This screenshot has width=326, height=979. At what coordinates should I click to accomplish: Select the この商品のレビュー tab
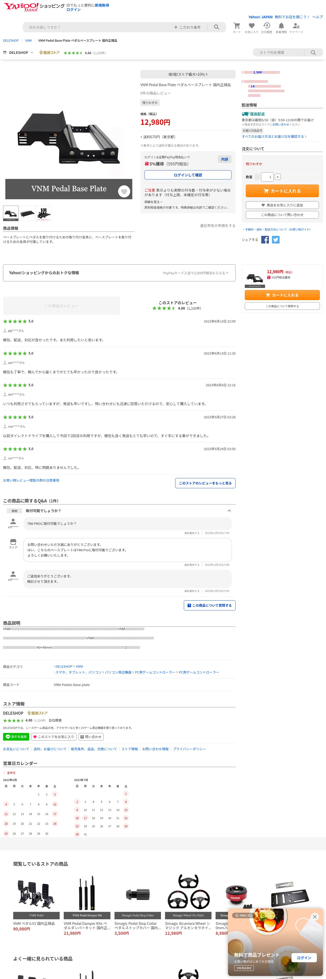61,305
